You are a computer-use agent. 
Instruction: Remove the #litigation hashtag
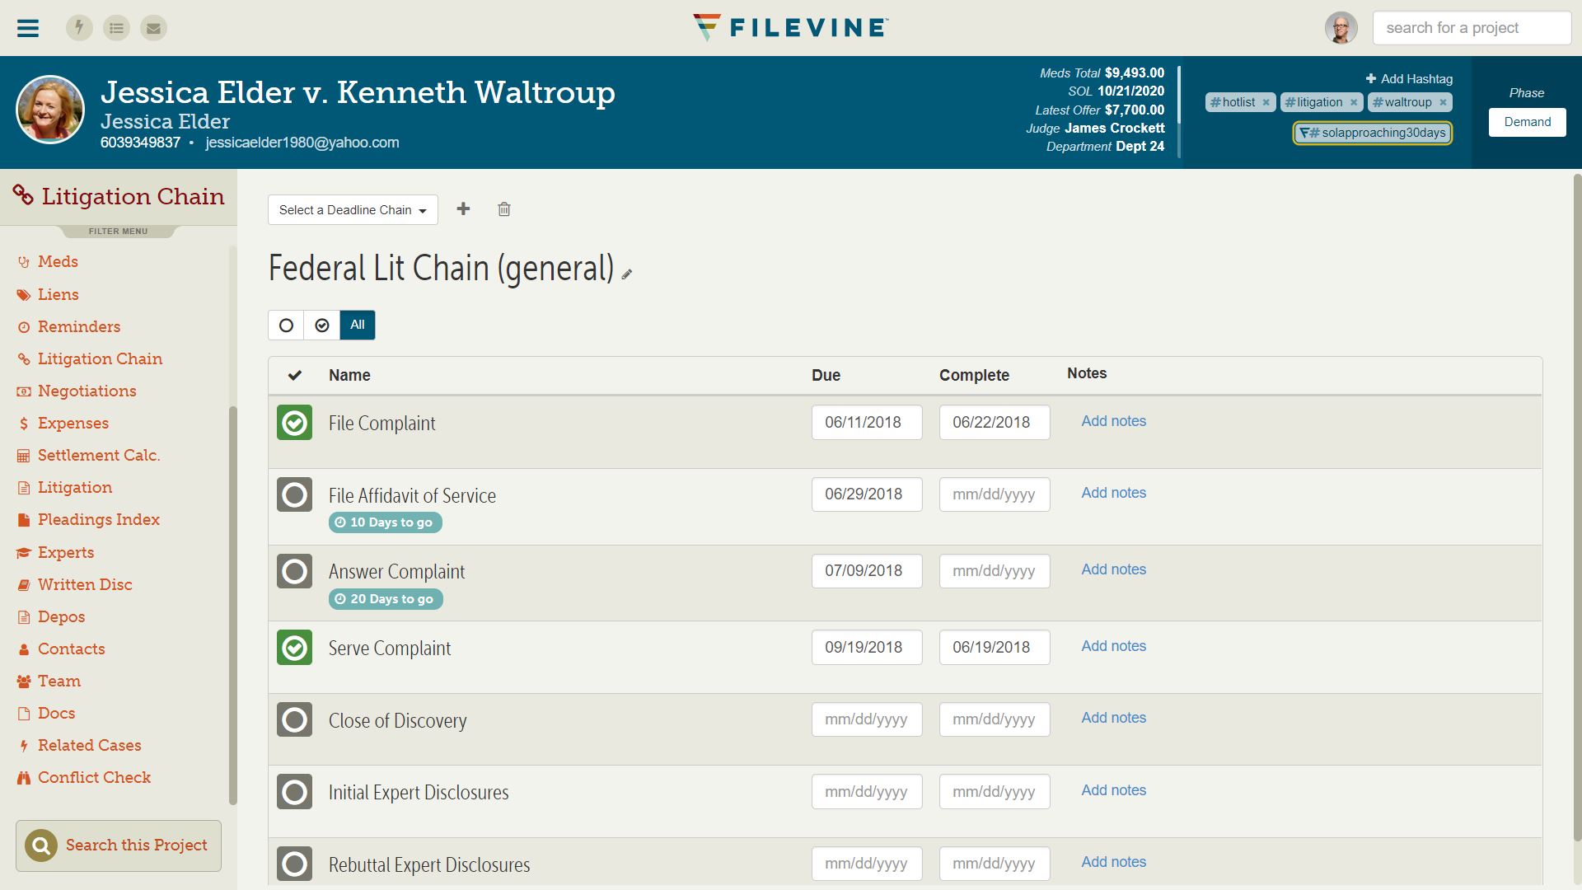1354,103
